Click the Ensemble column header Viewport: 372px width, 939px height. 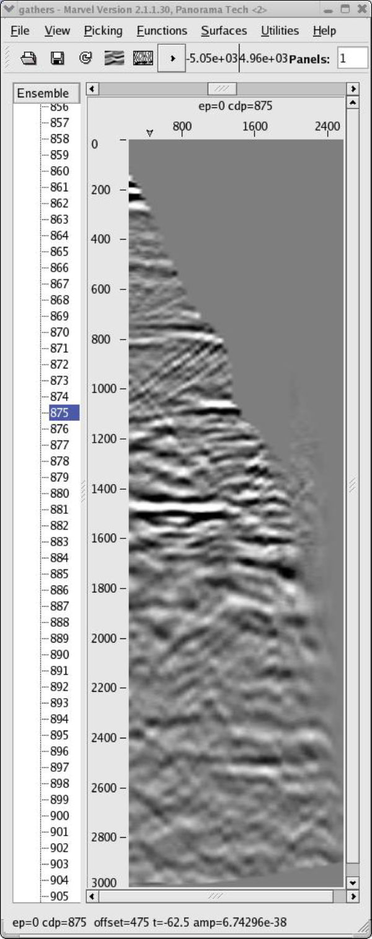click(x=46, y=93)
